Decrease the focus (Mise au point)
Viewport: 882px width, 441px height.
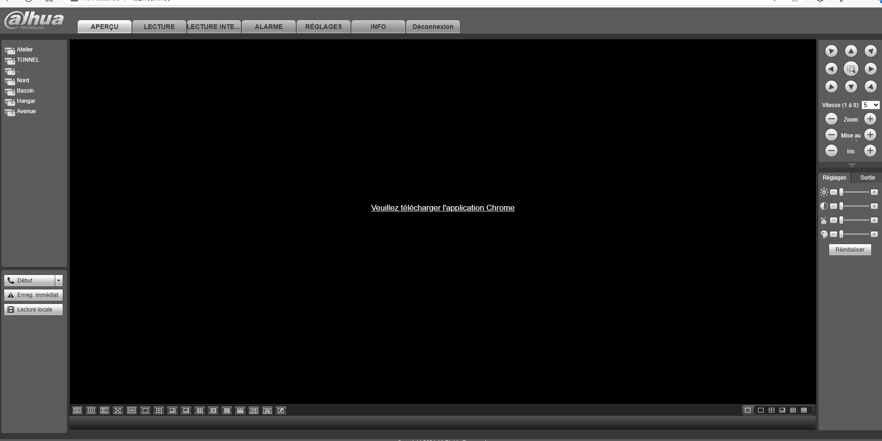tap(831, 135)
